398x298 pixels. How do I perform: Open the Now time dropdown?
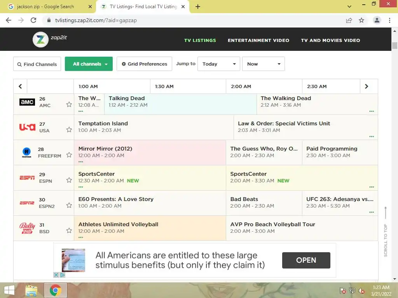264,64
